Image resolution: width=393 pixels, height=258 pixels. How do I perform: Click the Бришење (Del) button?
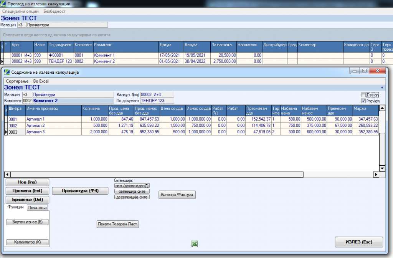tap(27, 200)
